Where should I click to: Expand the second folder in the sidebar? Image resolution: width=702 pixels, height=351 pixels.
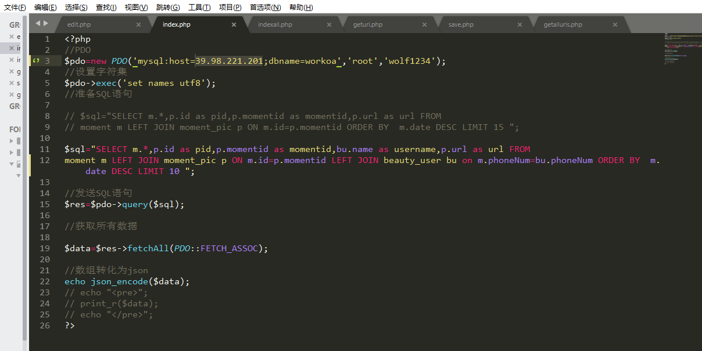point(12,153)
